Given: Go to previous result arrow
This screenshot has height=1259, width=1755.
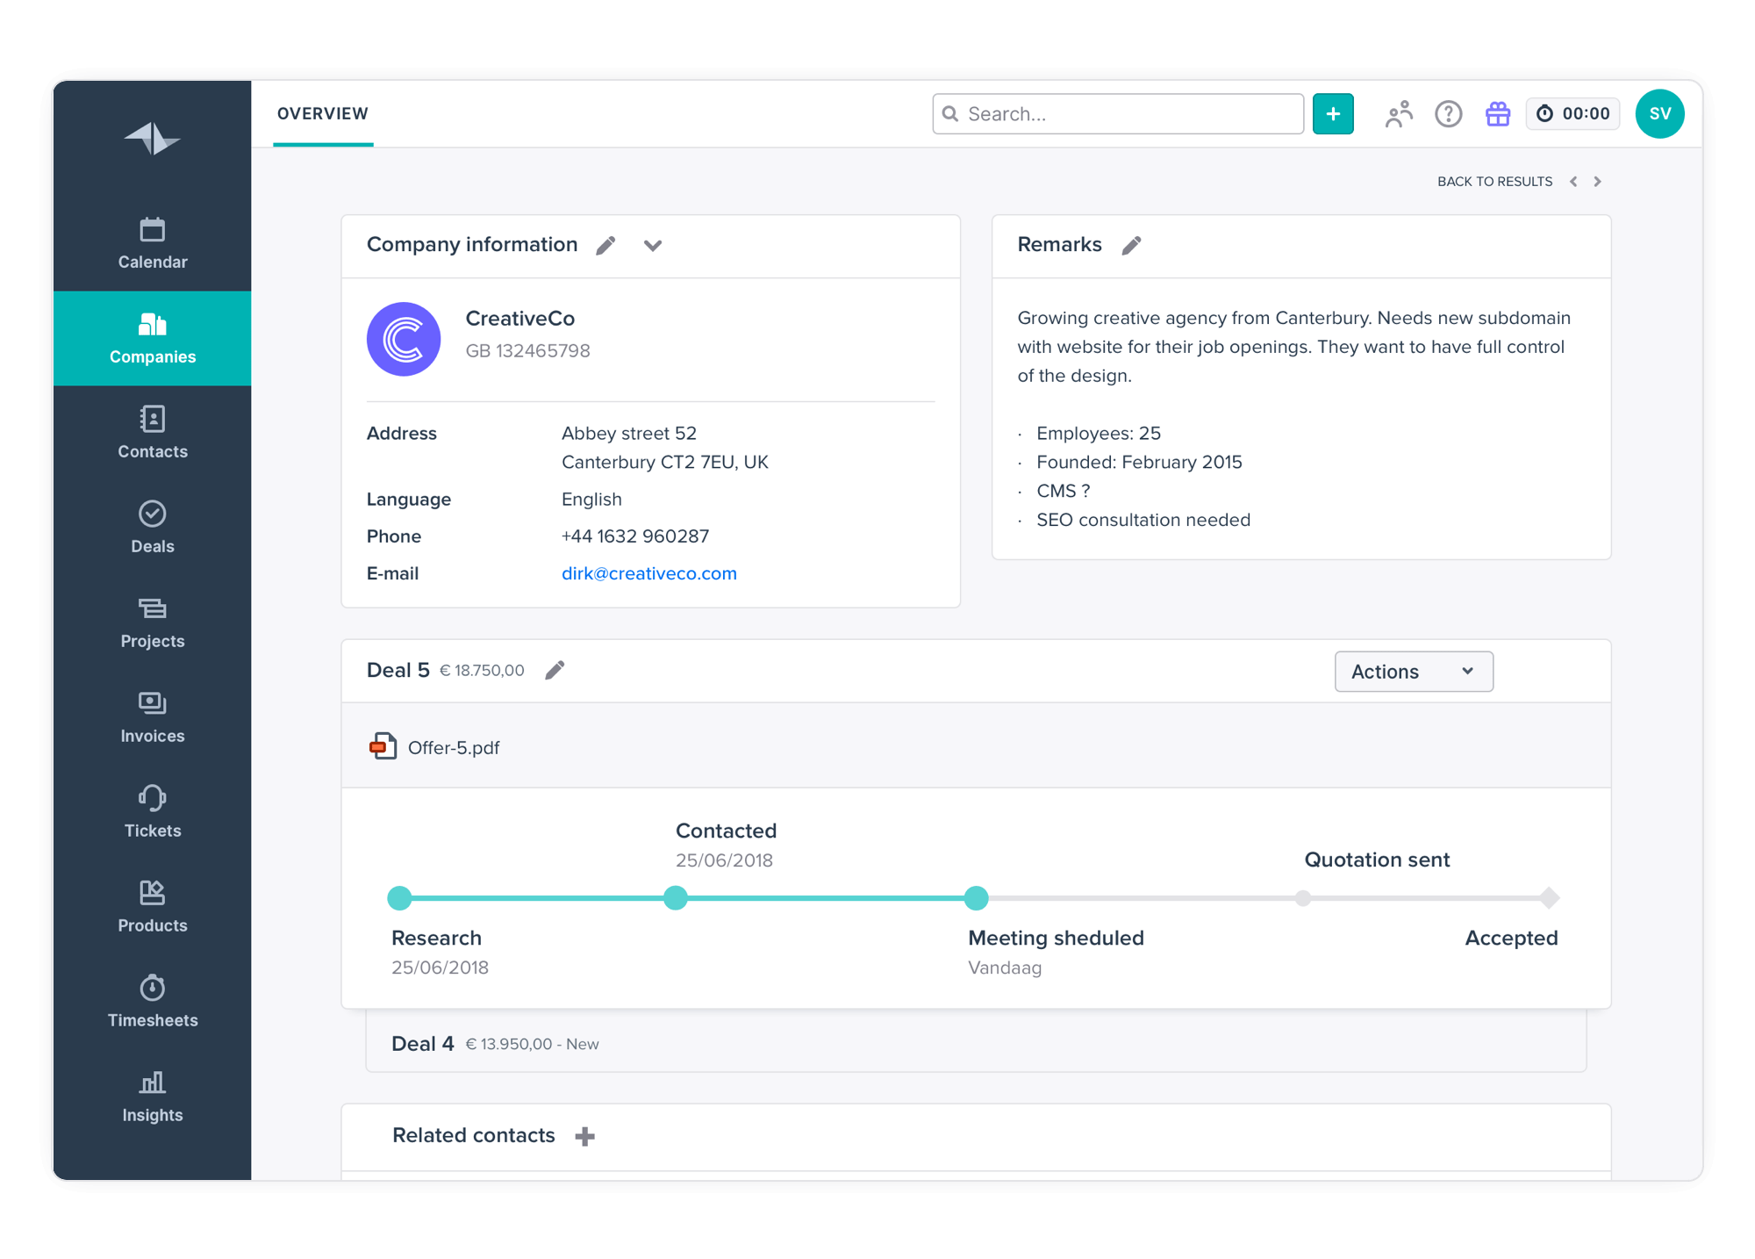Looking at the screenshot, I should [x=1573, y=182].
